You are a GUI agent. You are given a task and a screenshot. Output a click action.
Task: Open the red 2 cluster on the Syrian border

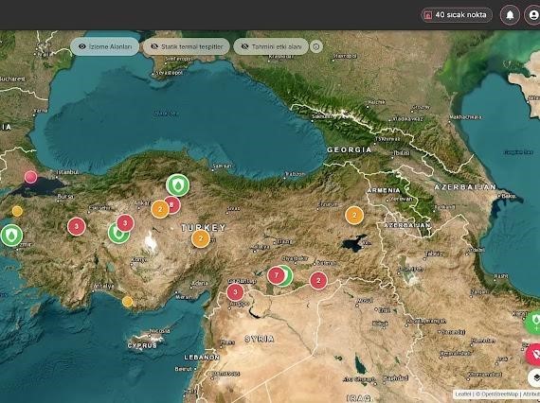click(318, 281)
